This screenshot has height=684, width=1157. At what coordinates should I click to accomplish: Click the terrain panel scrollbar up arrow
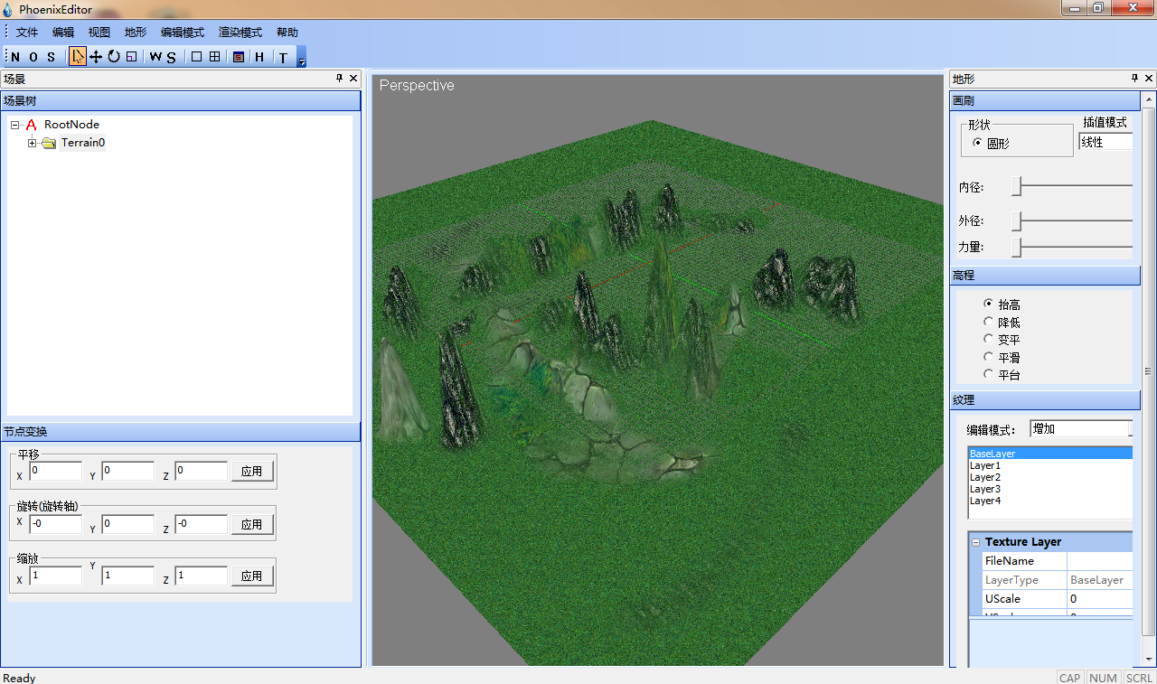1149,98
